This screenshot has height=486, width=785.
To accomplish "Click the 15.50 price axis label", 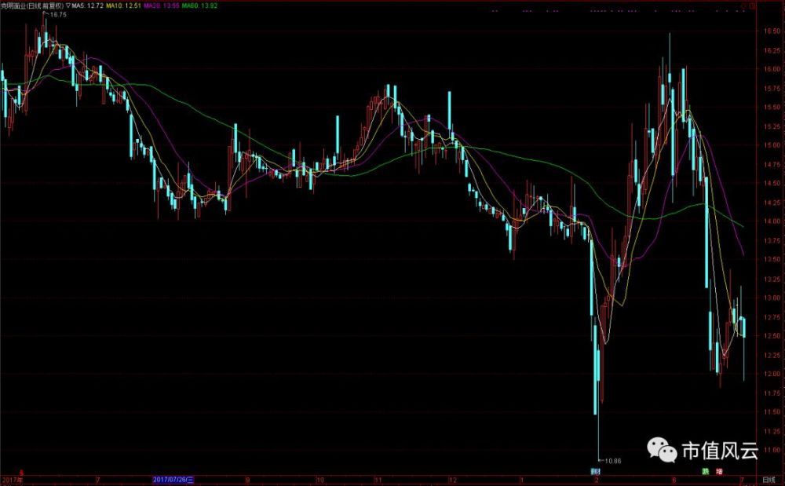I will [x=772, y=107].
